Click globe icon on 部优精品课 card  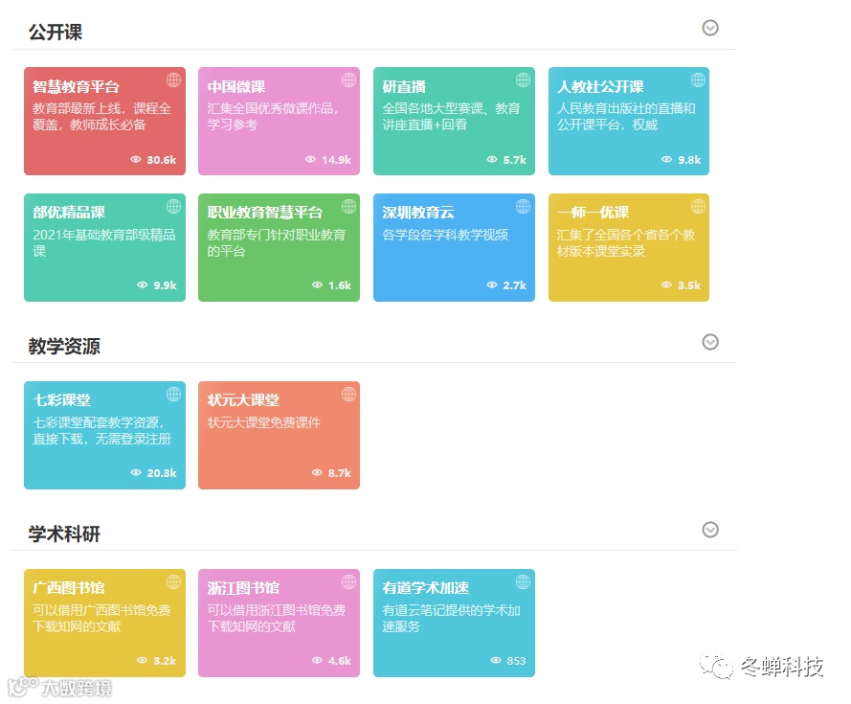coord(173,207)
